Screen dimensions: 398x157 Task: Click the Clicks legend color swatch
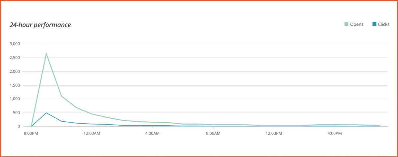coord(374,24)
